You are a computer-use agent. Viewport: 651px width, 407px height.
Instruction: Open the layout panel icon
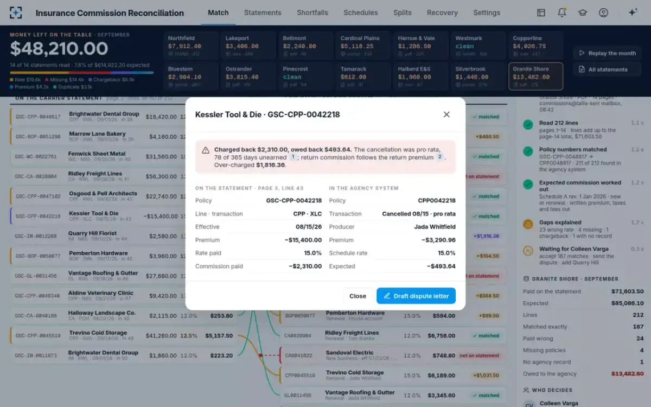541,12
